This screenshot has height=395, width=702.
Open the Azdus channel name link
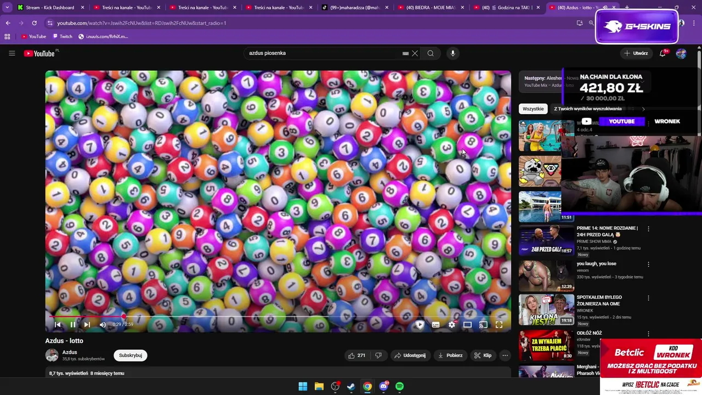coord(70,352)
